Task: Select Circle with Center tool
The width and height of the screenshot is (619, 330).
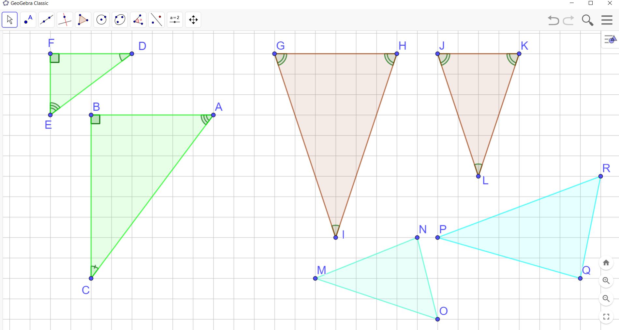Action: point(101,20)
